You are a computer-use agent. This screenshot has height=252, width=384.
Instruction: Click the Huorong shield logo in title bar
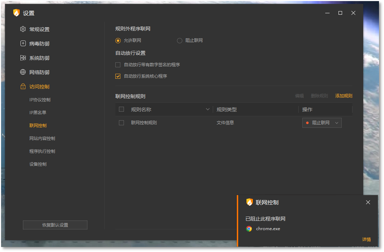[16, 13]
